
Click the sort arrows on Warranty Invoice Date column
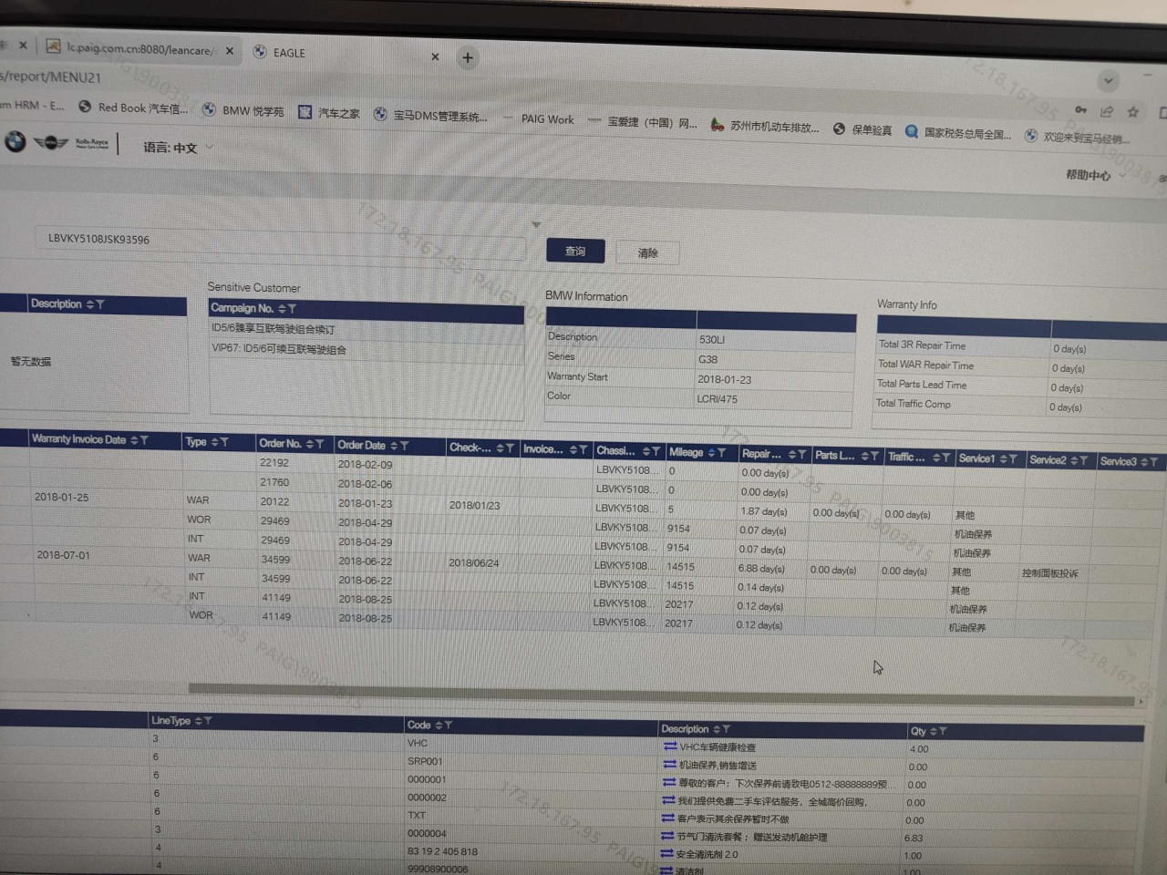134,440
